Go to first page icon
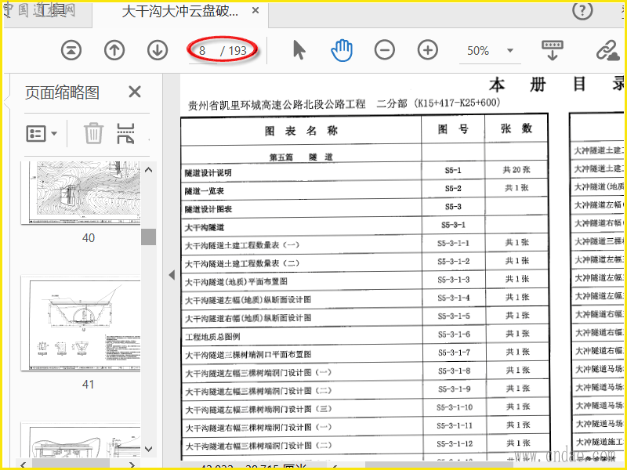Viewport: 627px width, 470px height. 71,50
